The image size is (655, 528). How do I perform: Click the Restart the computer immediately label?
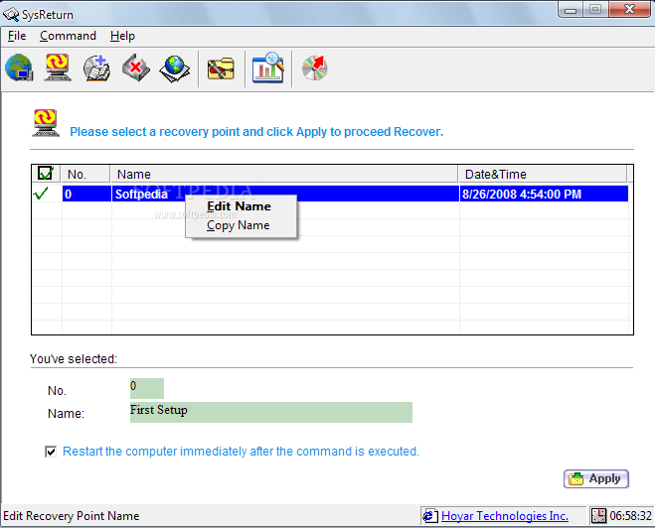[242, 452]
